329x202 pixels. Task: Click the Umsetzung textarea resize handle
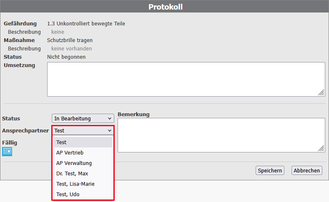321,92
